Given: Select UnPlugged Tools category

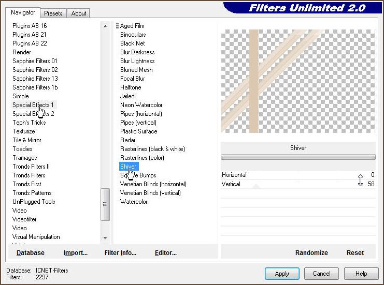Looking at the screenshot, I should click(x=34, y=202).
